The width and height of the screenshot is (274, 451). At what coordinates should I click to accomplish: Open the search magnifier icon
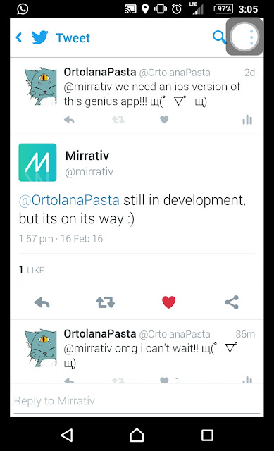(x=219, y=37)
